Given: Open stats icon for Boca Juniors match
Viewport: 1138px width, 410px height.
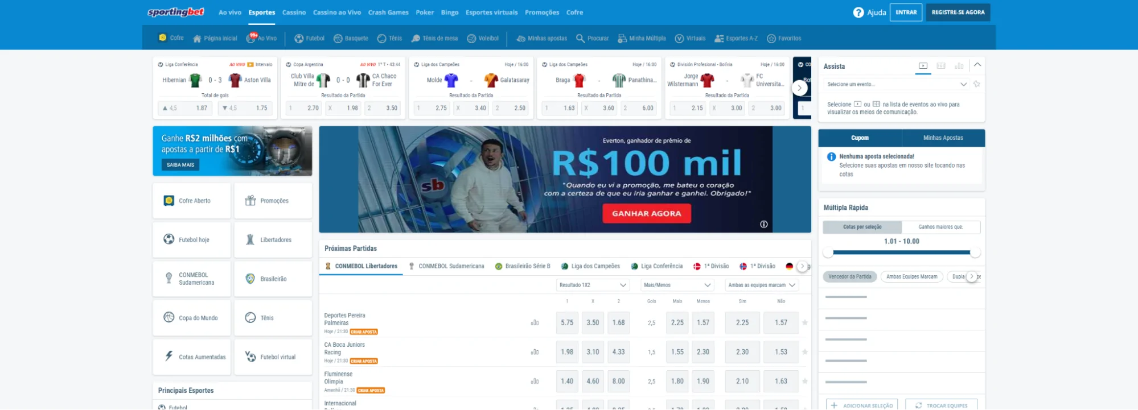Looking at the screenshot, I should [535, 353].
